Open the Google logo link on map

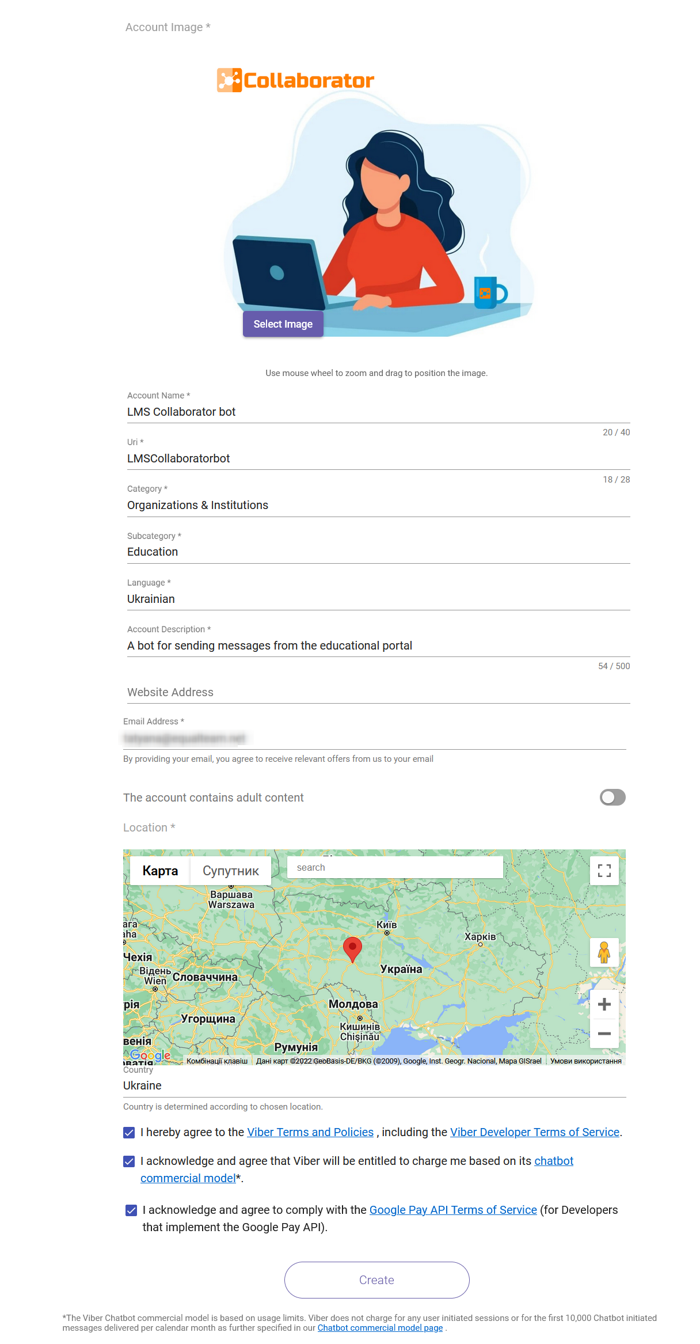(x=150, y=1055)
